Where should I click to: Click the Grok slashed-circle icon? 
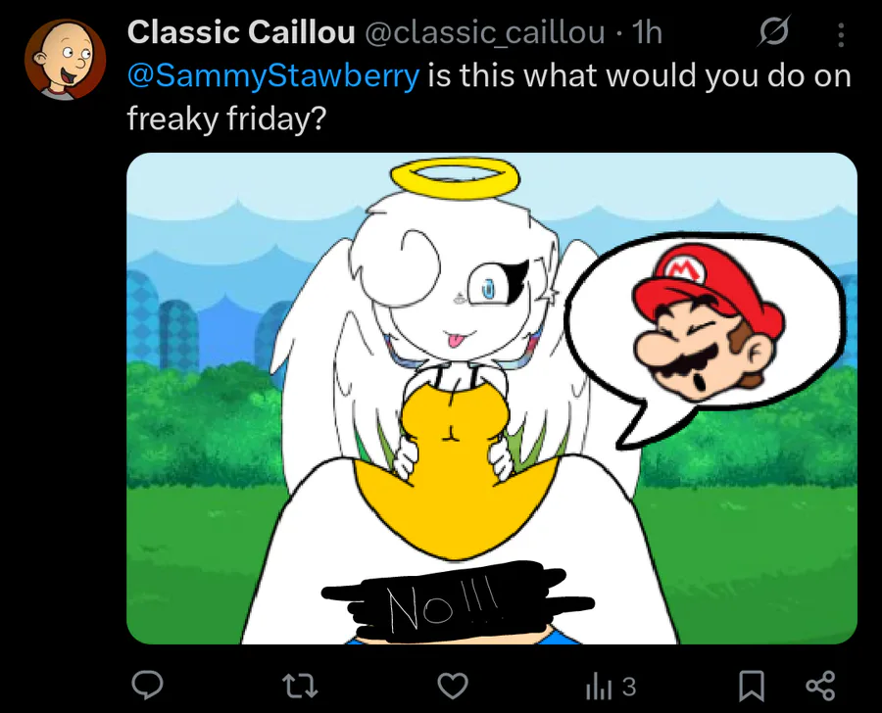[x=774, y=31]
